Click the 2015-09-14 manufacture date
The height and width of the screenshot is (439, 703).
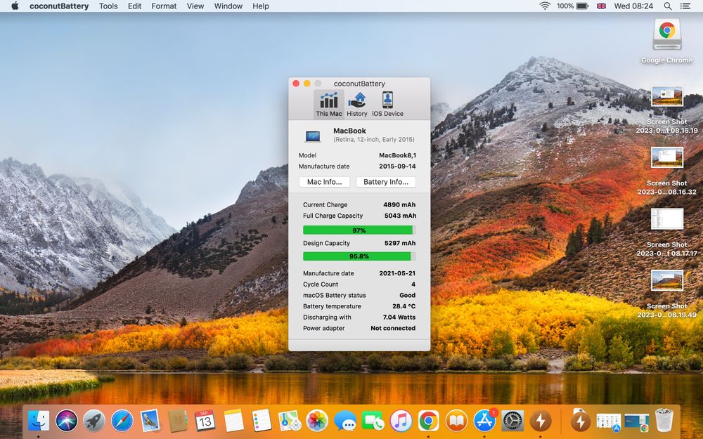397,166
